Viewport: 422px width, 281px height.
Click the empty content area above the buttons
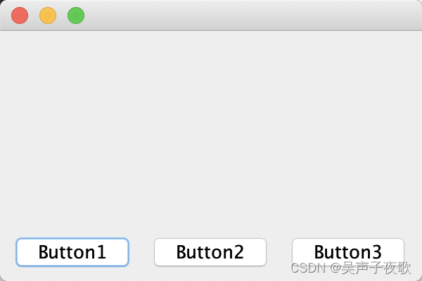pos(211,132)
